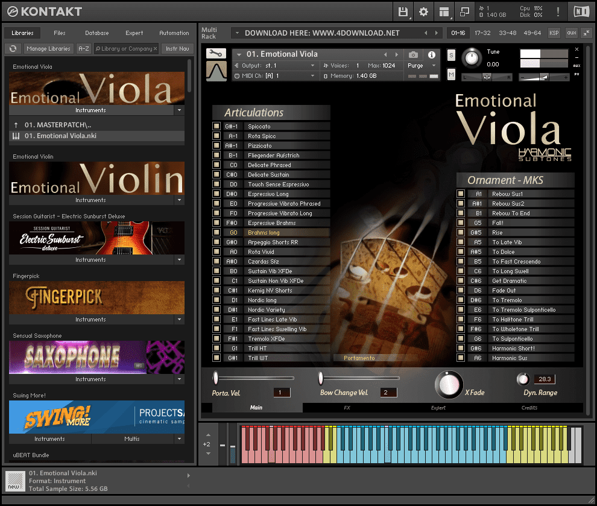The image size is (597, 506).
Task: Click the X Fade knob
Action: point(449,385)
